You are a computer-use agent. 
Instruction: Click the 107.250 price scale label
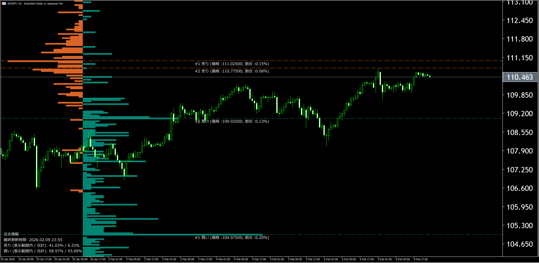(520, 170)
